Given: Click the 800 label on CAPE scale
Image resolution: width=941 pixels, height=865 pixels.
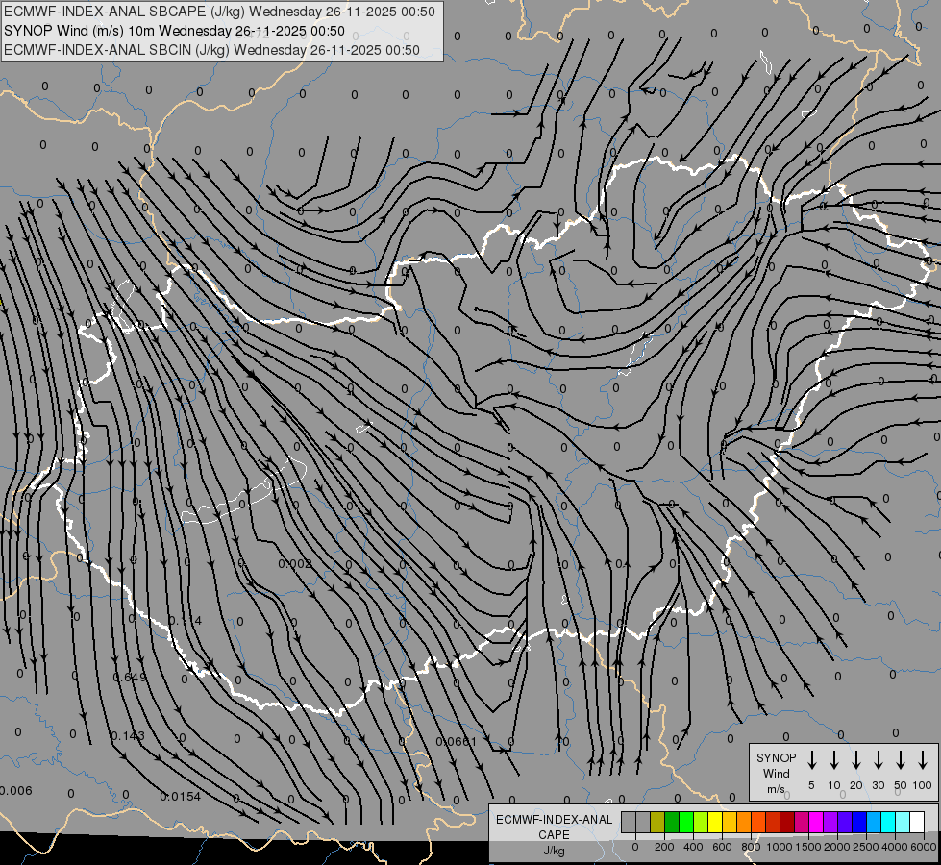Looking at the screenshot, I should point(751,847).
